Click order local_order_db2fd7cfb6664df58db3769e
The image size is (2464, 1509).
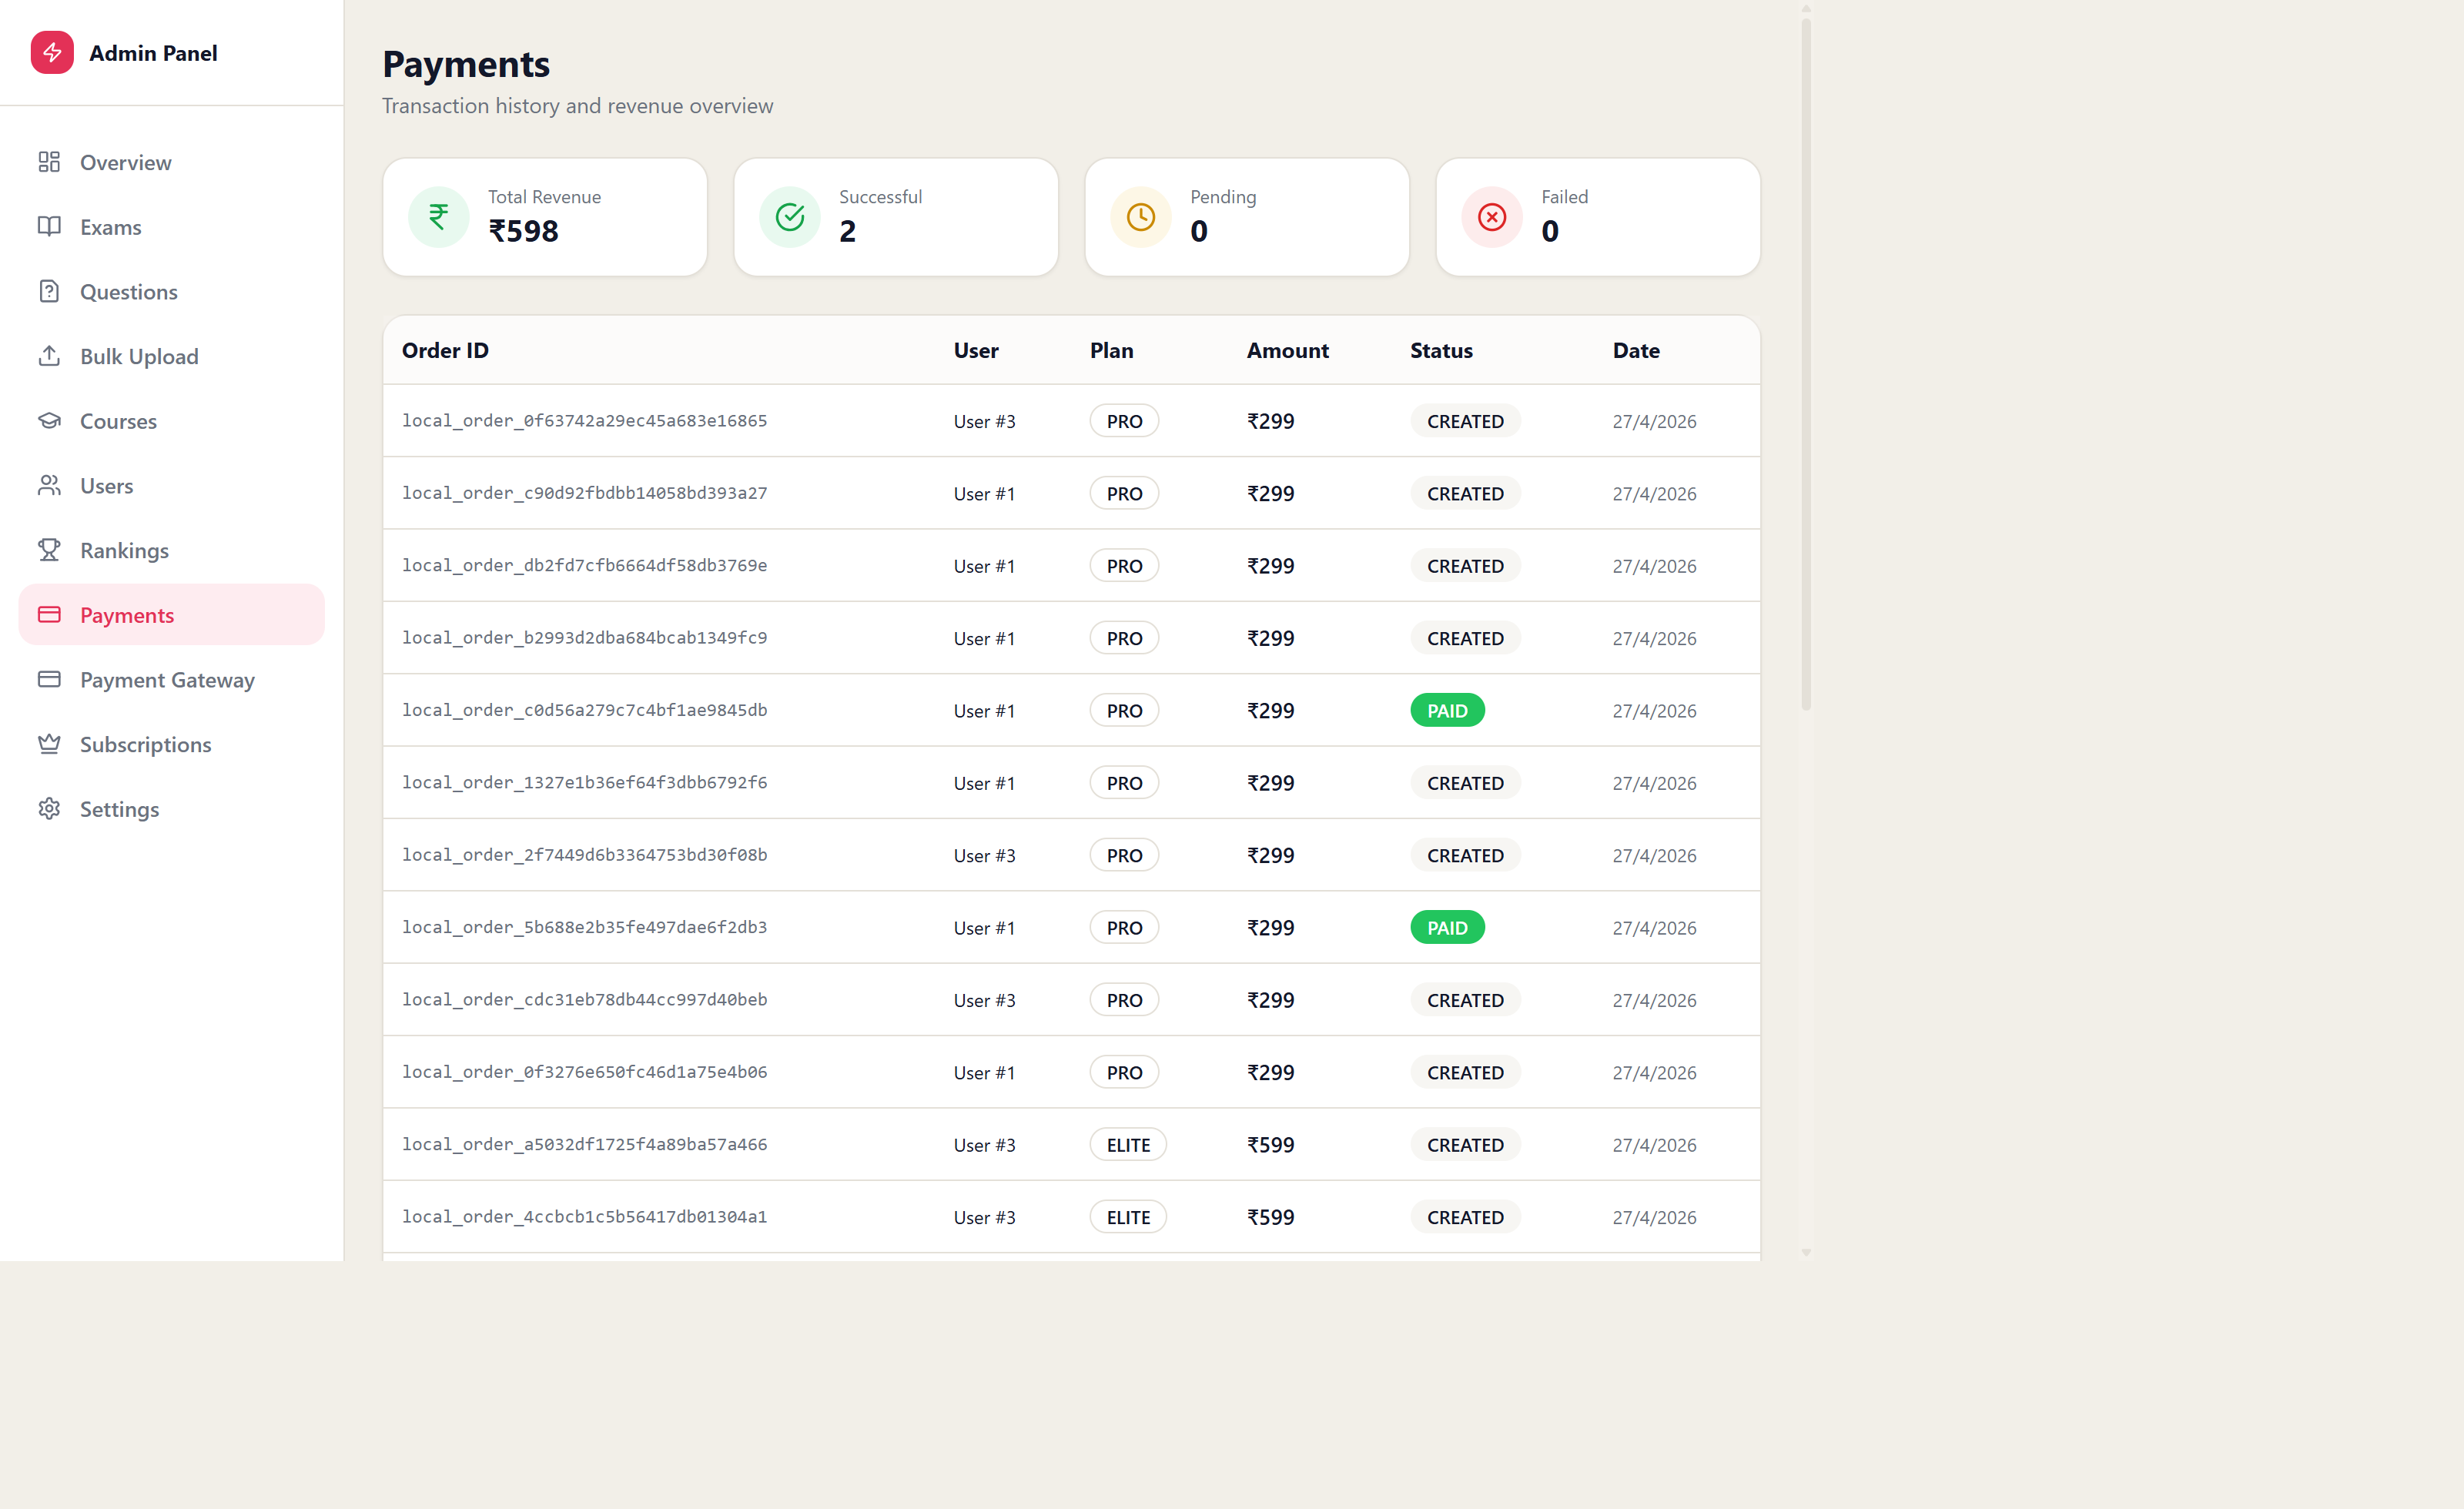coord(584,565)
